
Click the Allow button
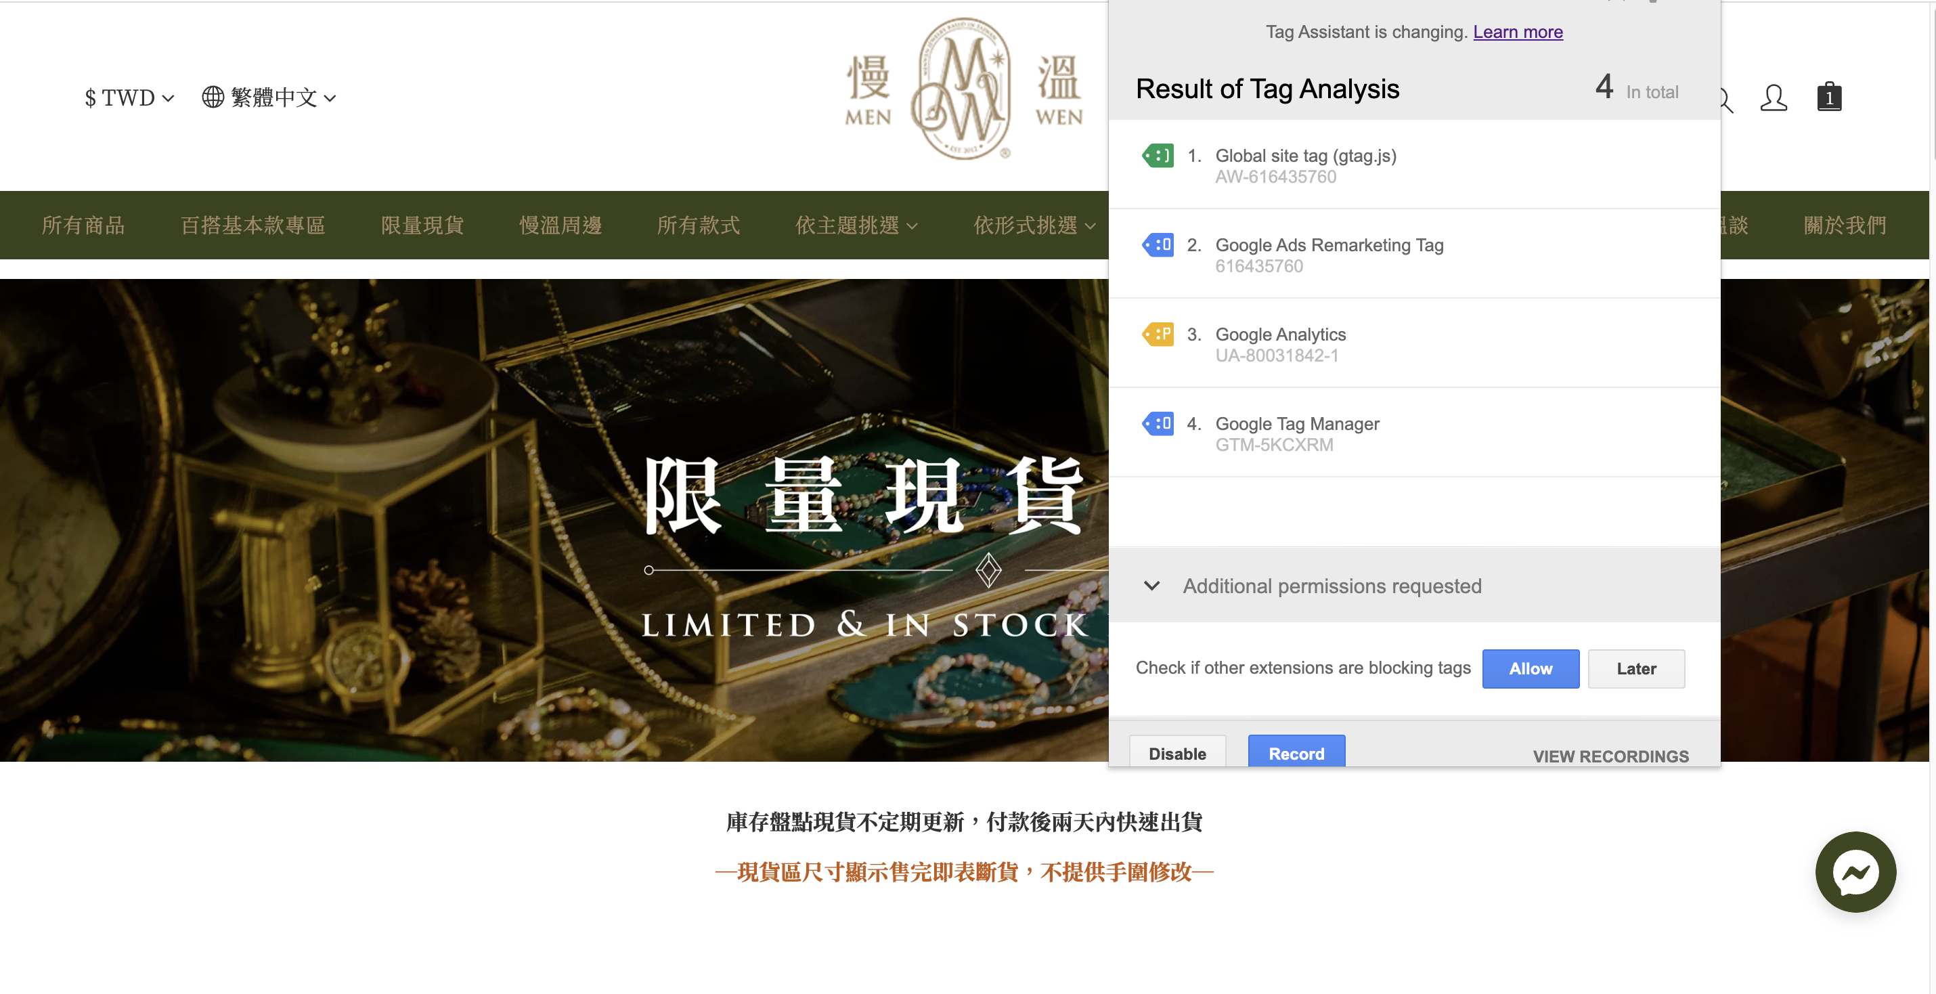[x=1530, y=668]
